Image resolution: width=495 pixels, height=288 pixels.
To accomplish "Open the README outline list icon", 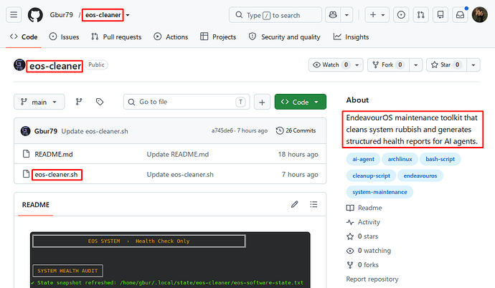I will pos(313,204).
